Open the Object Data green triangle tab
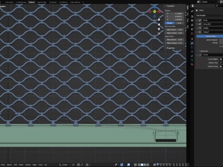Viewport: 223px width, 167px height. (192, 60)
